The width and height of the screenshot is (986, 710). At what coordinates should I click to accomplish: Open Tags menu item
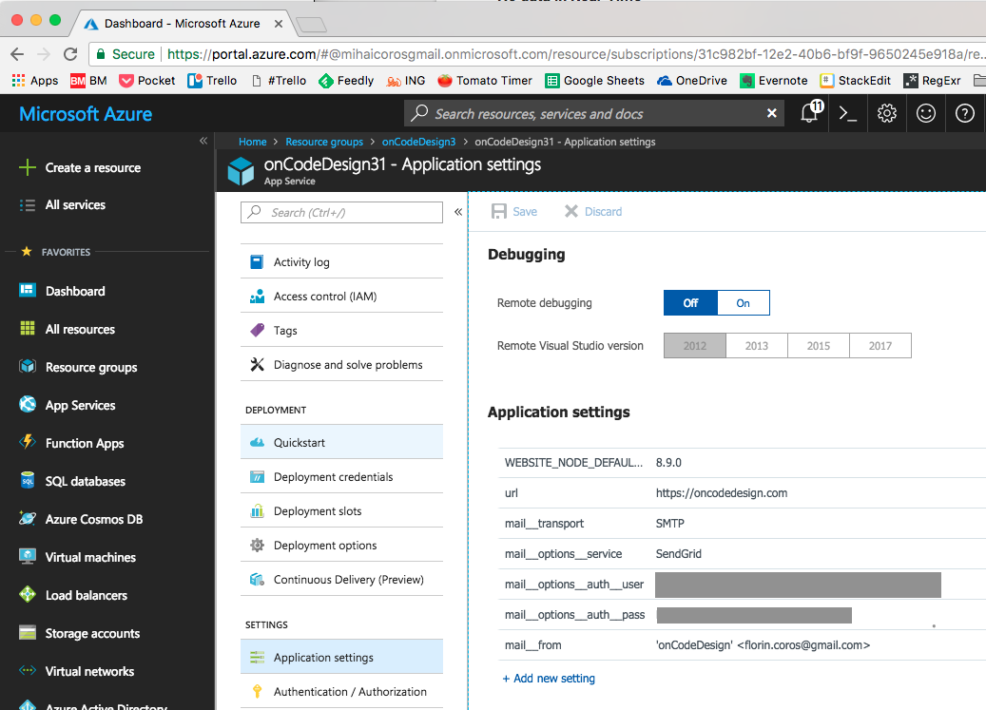click(341, 331)
